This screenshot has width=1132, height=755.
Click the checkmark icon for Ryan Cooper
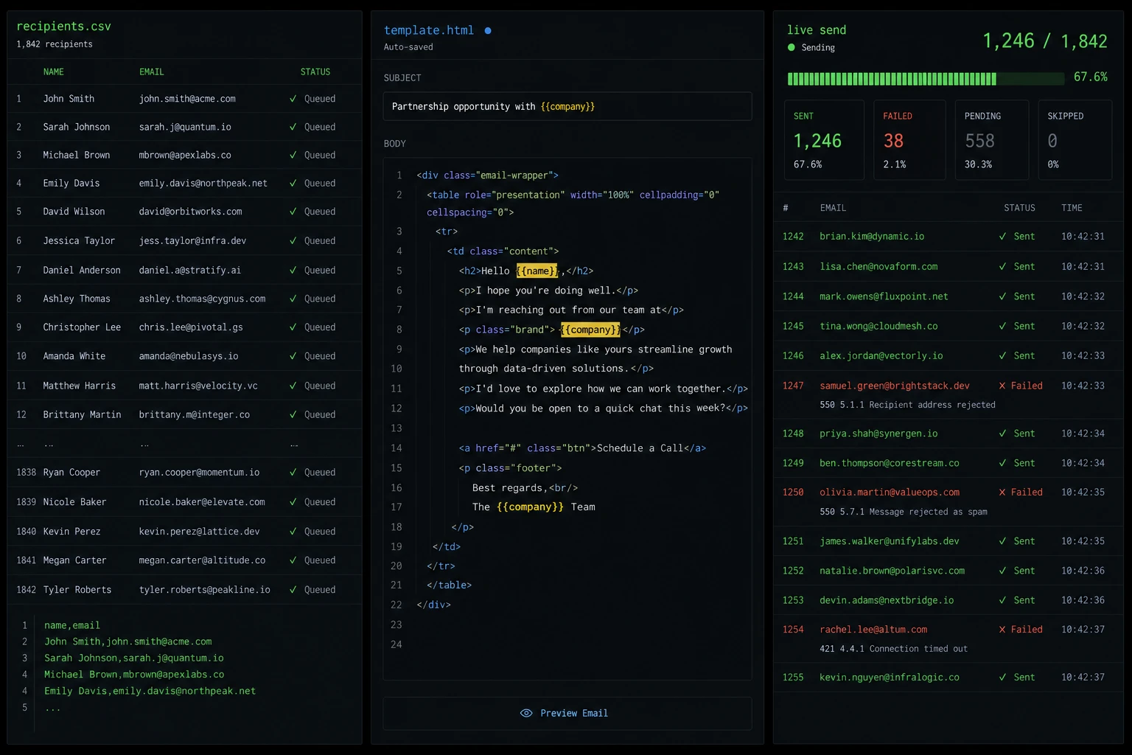coord(293,472)
